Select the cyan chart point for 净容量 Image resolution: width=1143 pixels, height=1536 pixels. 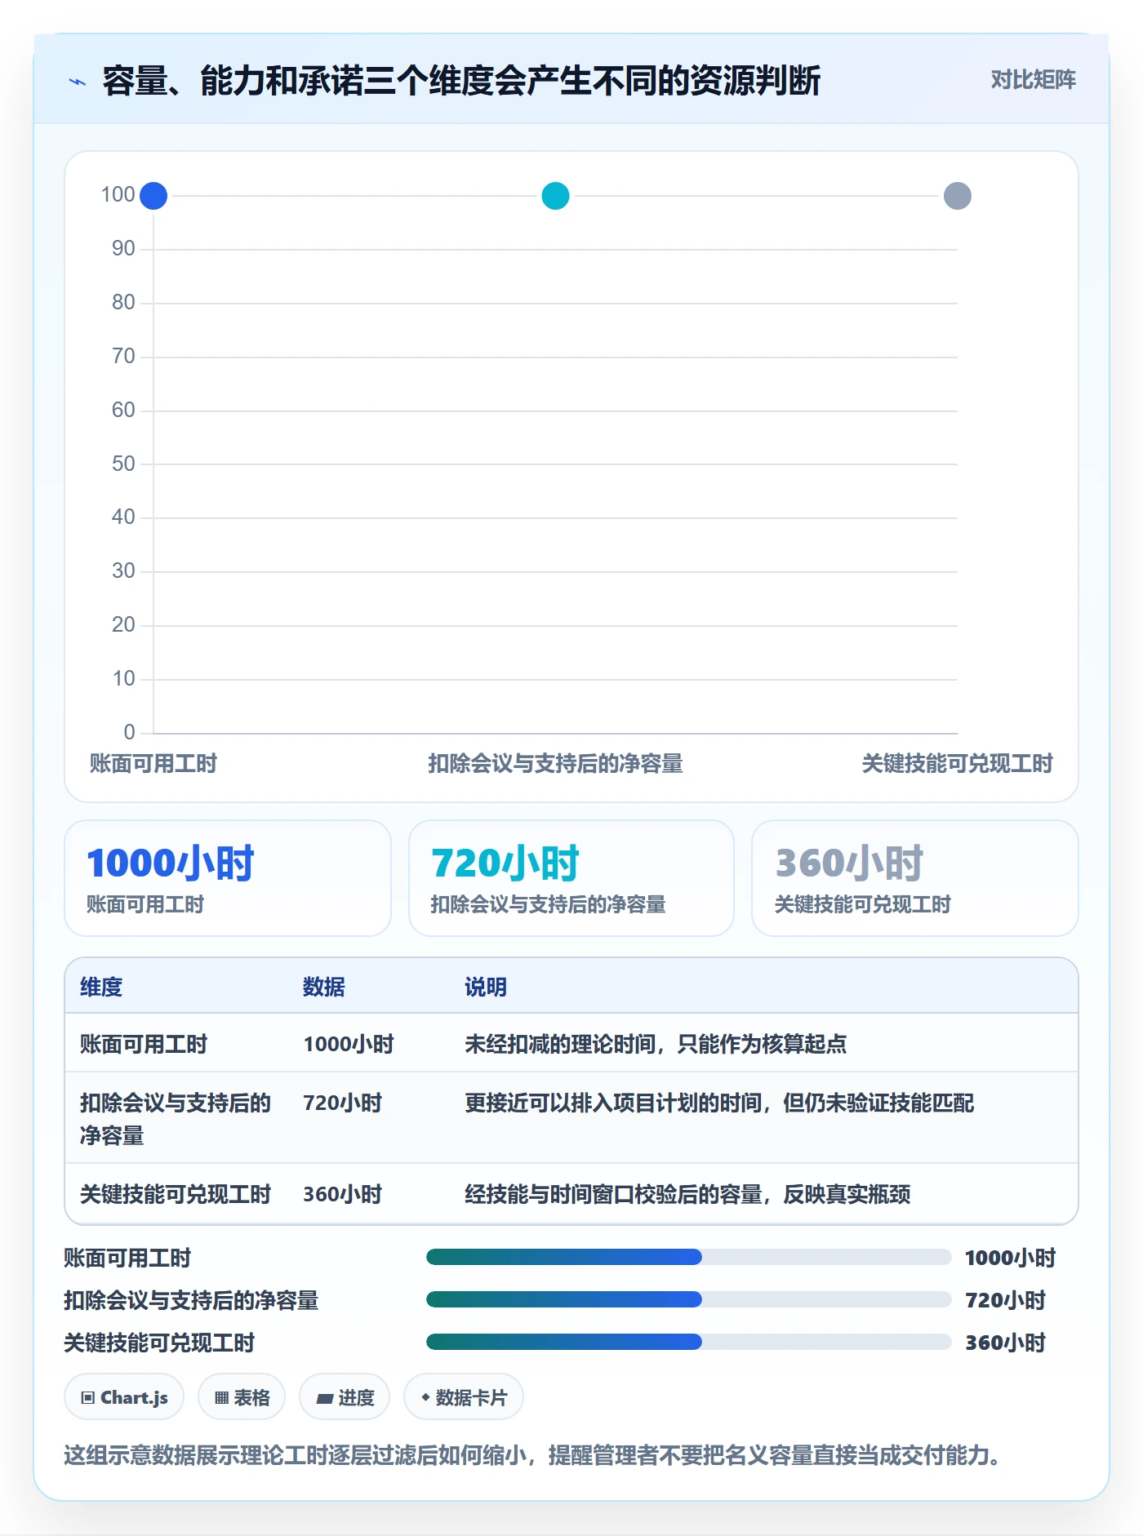pos(555,196)
